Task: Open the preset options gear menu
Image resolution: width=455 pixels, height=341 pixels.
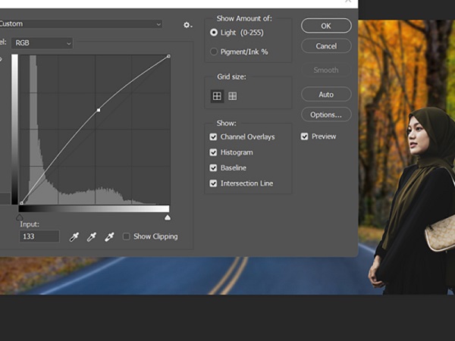Action: [x=187, y=25]
